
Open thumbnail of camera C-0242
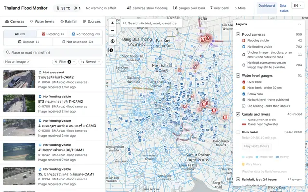pyautogui.click(x=19, y=152)
